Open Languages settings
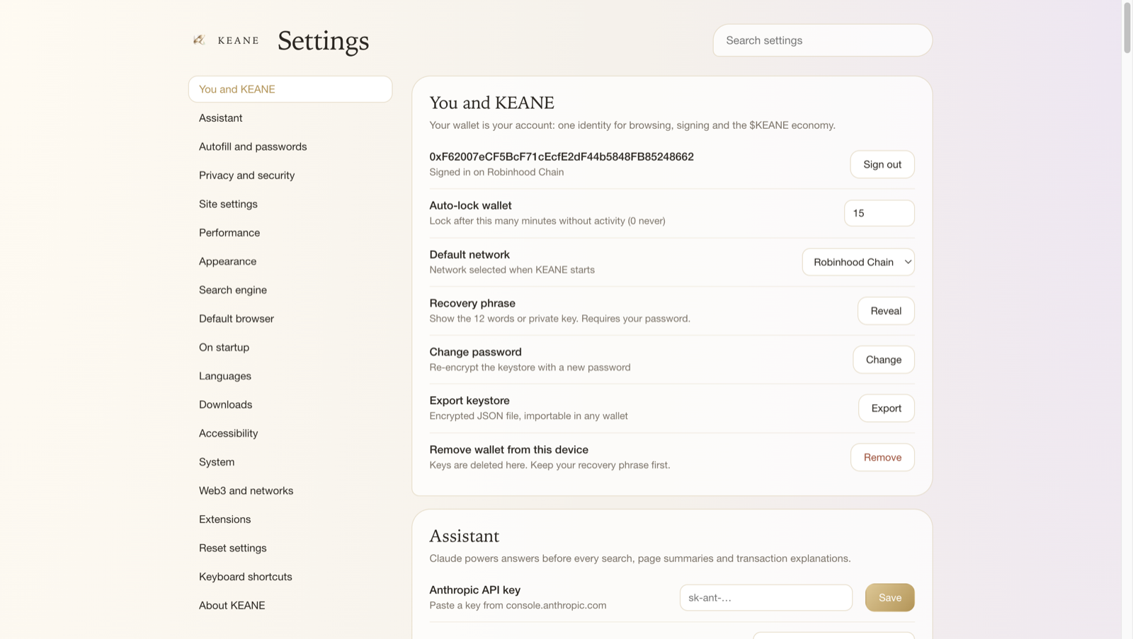This screenshot has width=1133, height=639. (x=290, y=376)
